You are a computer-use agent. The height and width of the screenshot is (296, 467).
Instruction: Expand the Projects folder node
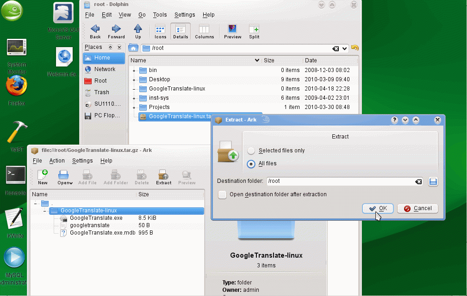134,108
